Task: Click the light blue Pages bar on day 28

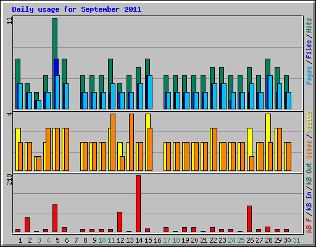Action: point(270,92)
